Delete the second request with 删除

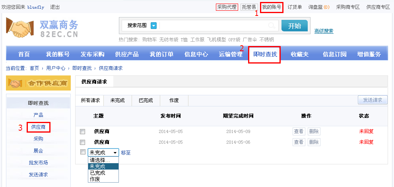[314, 142]
